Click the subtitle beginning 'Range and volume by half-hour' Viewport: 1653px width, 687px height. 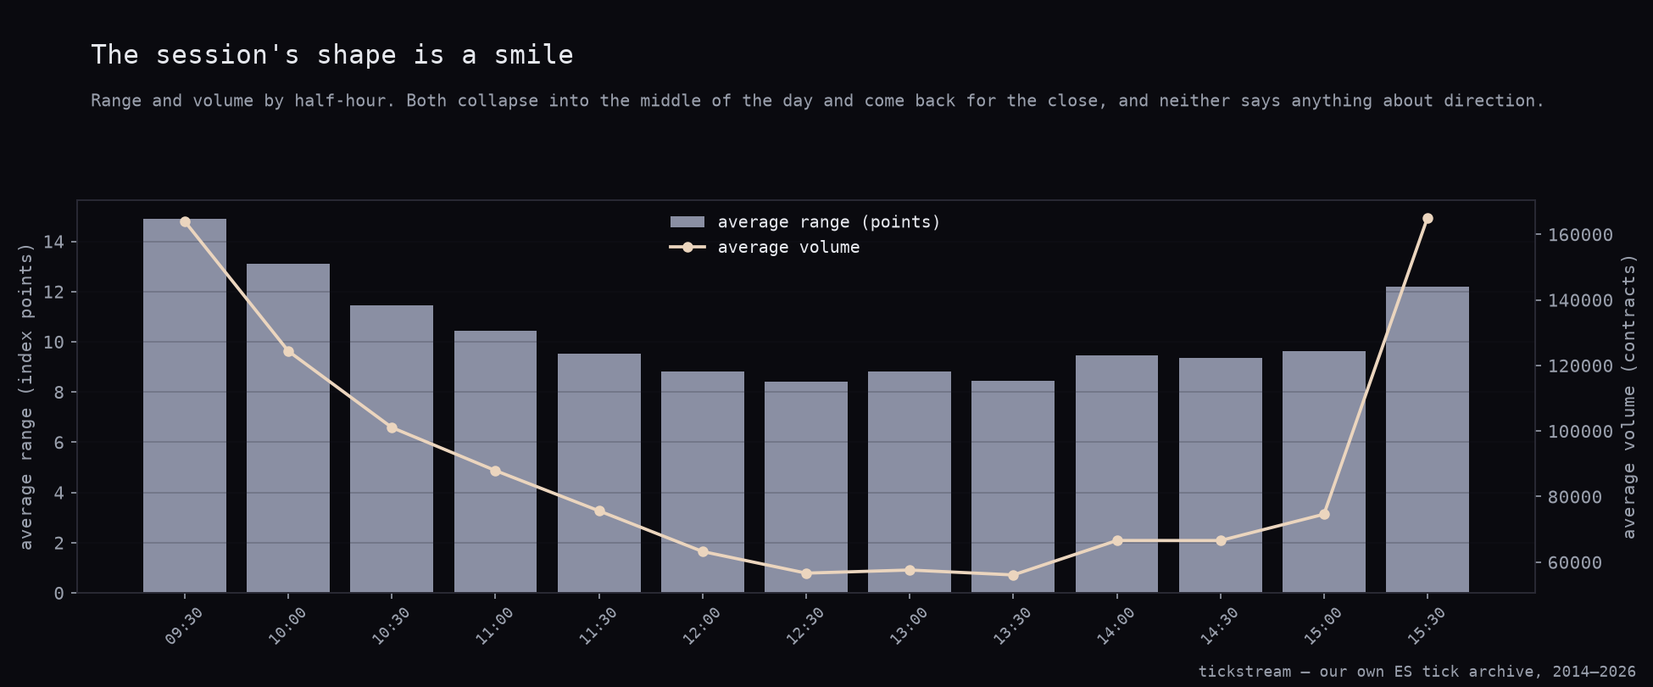pos(817,101)
